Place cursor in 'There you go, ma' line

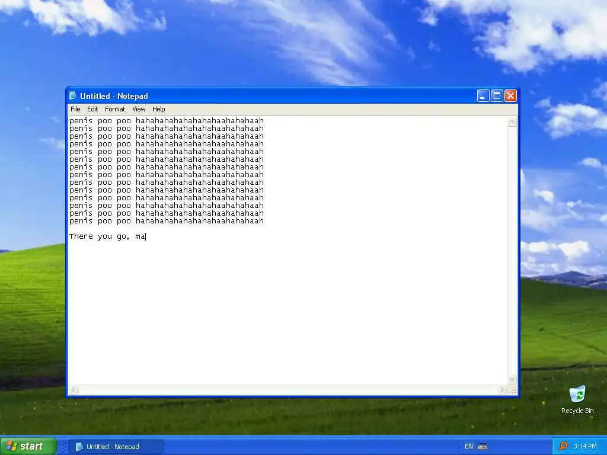(x=108, y=236)
